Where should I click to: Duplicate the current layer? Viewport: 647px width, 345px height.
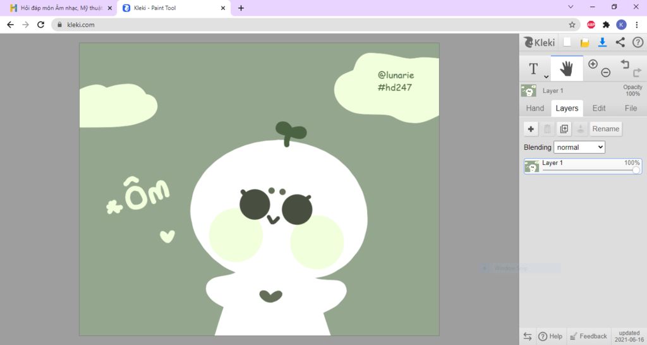point(564,129)
